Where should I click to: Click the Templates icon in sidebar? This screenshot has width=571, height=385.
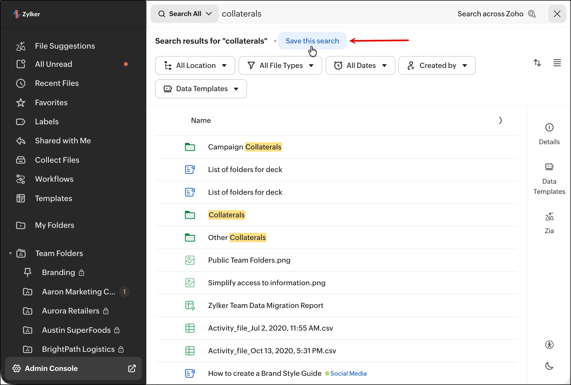click(21, 198)
